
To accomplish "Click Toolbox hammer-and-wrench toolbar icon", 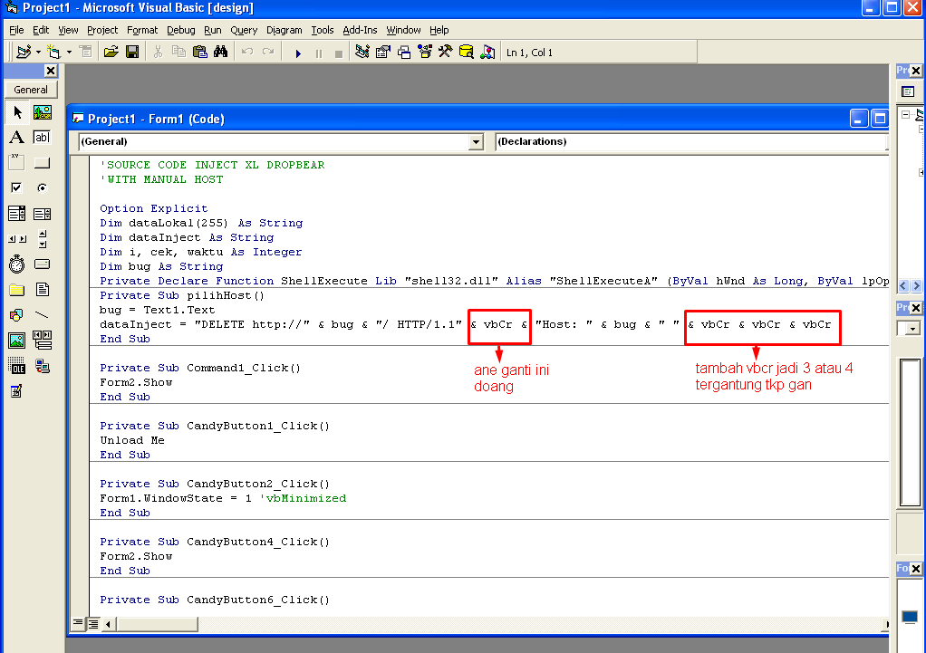I will point(445,52).
